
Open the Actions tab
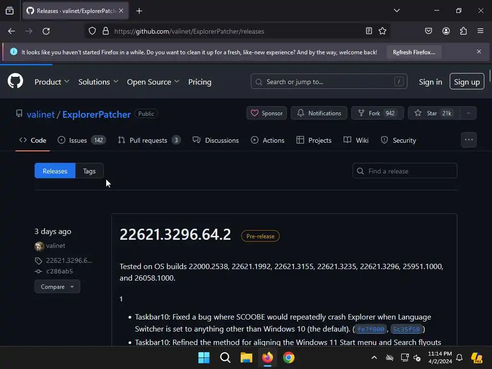point(268,140)
